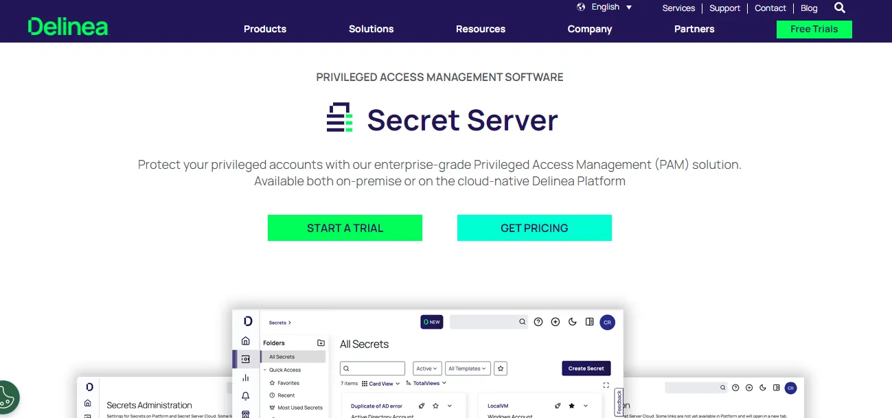
Task: Toggle dark mode moon in right-side panel
Action: click(x=763, y=388)
